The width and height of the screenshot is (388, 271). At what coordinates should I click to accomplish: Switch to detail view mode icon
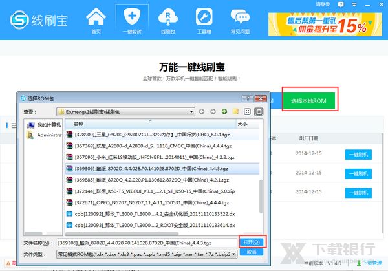click(259, 112)
